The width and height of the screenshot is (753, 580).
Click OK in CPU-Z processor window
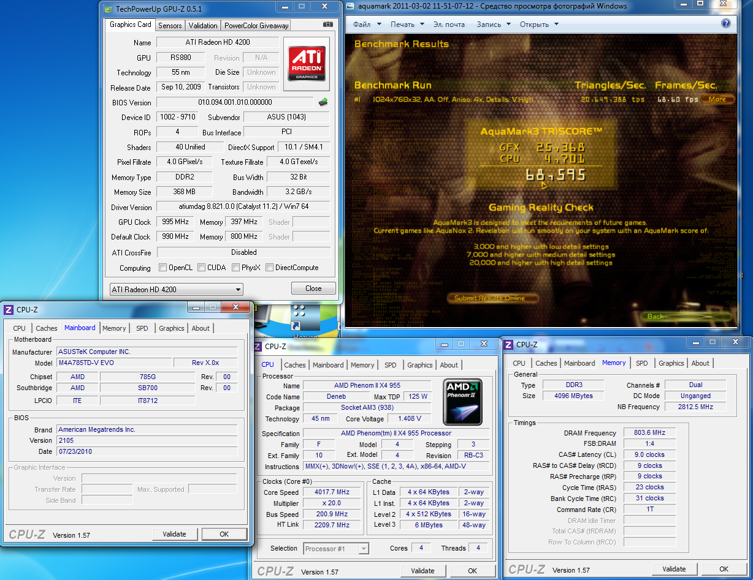click(x=472, y=571)
